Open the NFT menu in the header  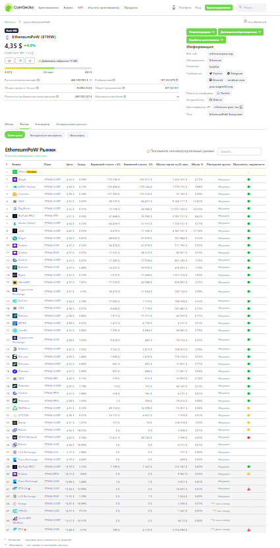pos(80,7)
